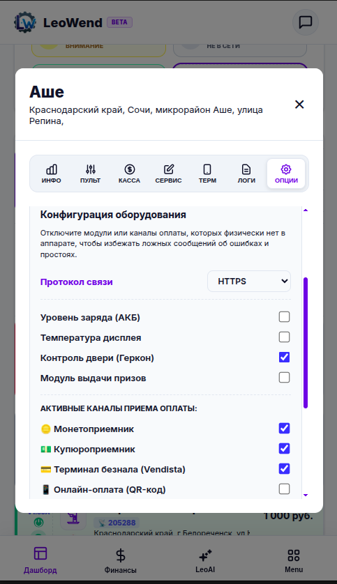Open LeoAI in bottom navigation
The height and width of the screenshot is (584, 337).
(x=205, y=560)
